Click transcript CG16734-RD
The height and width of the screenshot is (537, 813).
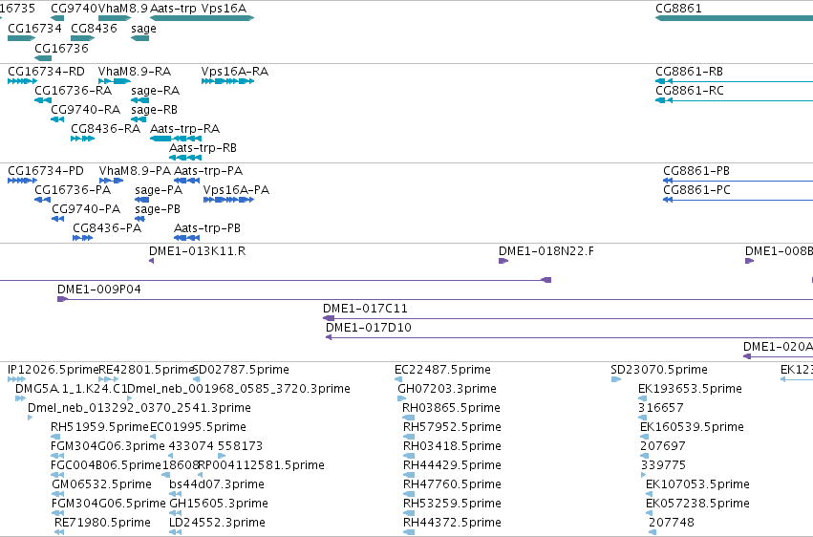(x=22, y=81)
